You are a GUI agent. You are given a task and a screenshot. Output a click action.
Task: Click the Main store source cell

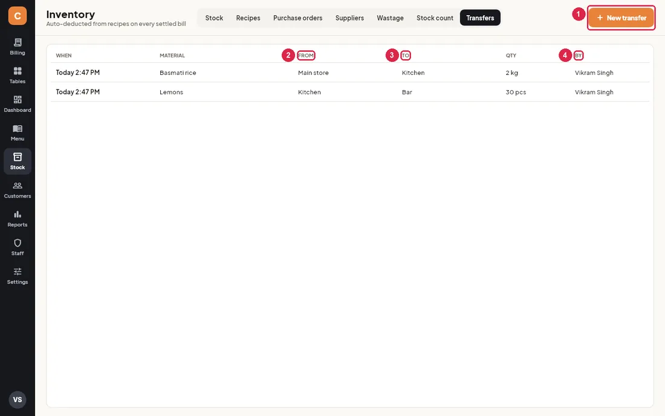pos(313,73)
